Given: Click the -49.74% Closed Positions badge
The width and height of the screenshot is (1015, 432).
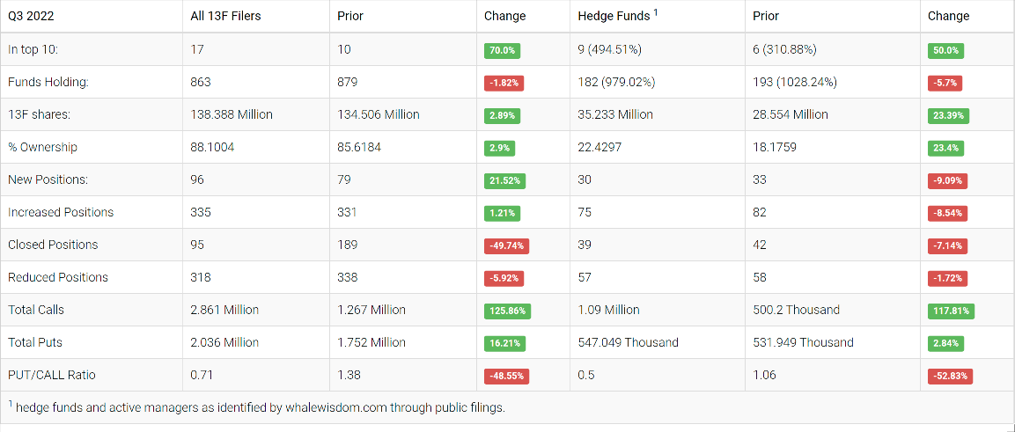Looking at the screenshot, I should pos(506,245).
